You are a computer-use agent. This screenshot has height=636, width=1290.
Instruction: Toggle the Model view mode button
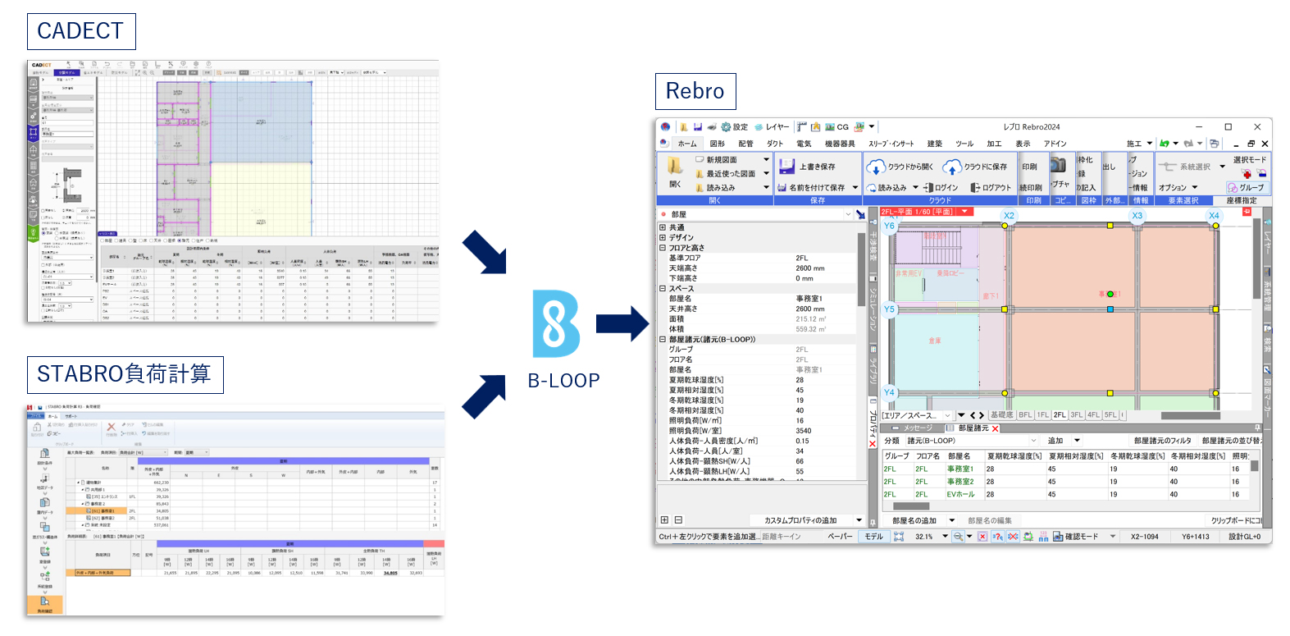tap(874, 537)
